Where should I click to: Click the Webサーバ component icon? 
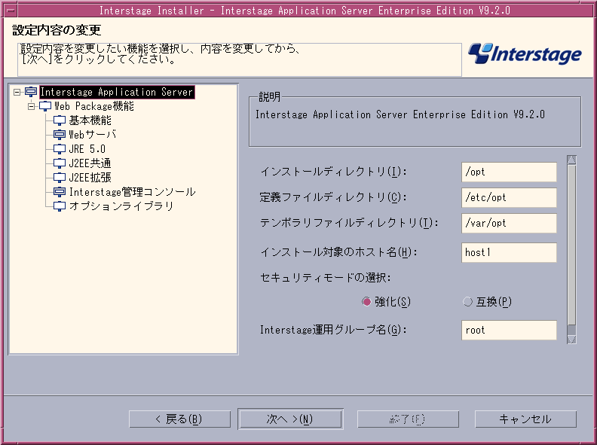click(x=60, y=135)
